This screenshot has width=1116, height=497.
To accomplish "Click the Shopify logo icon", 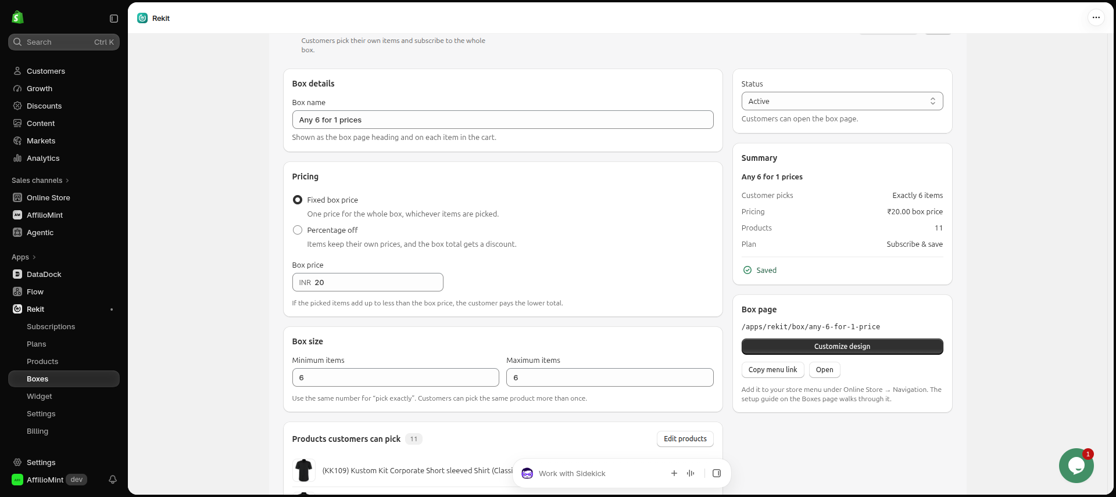I will 17,17.
